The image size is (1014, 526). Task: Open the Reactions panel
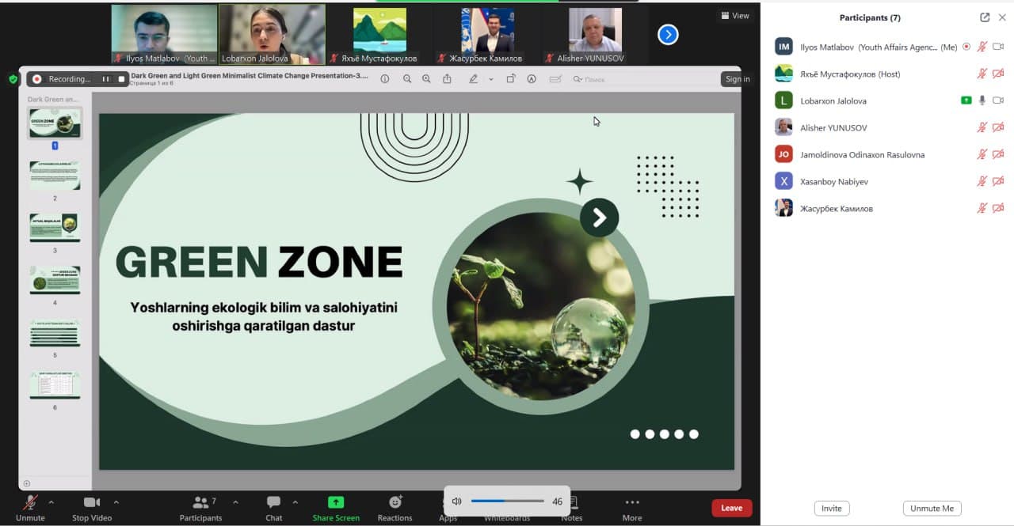[x=395, y=502]
